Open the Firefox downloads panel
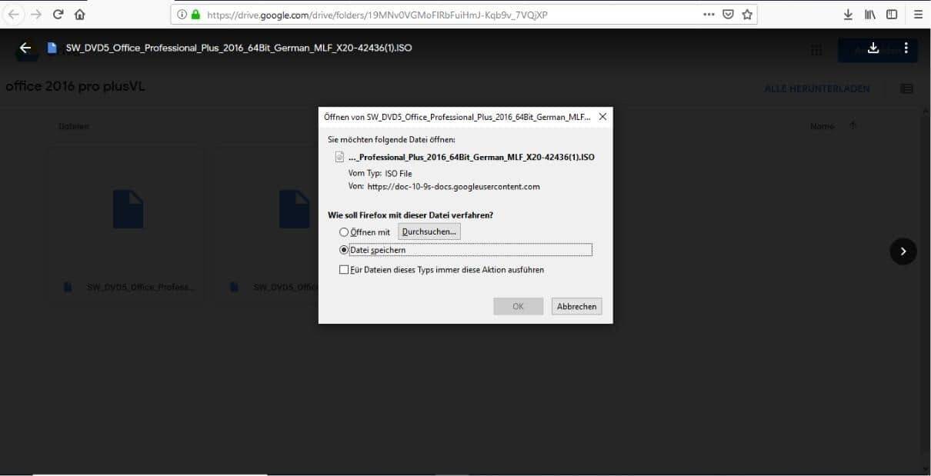This screenshot has height=476, width=931. (x=848, y=15)
